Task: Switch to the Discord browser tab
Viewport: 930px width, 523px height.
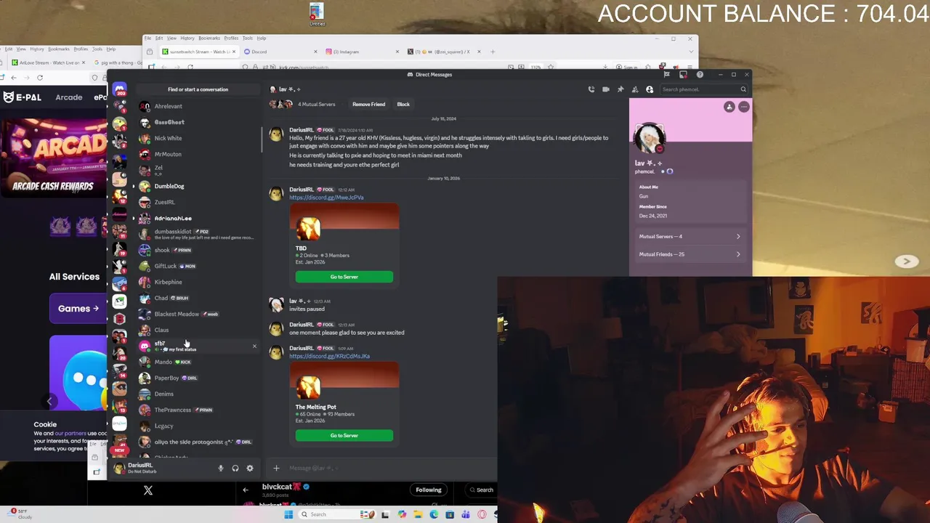Action: [281, 52]
